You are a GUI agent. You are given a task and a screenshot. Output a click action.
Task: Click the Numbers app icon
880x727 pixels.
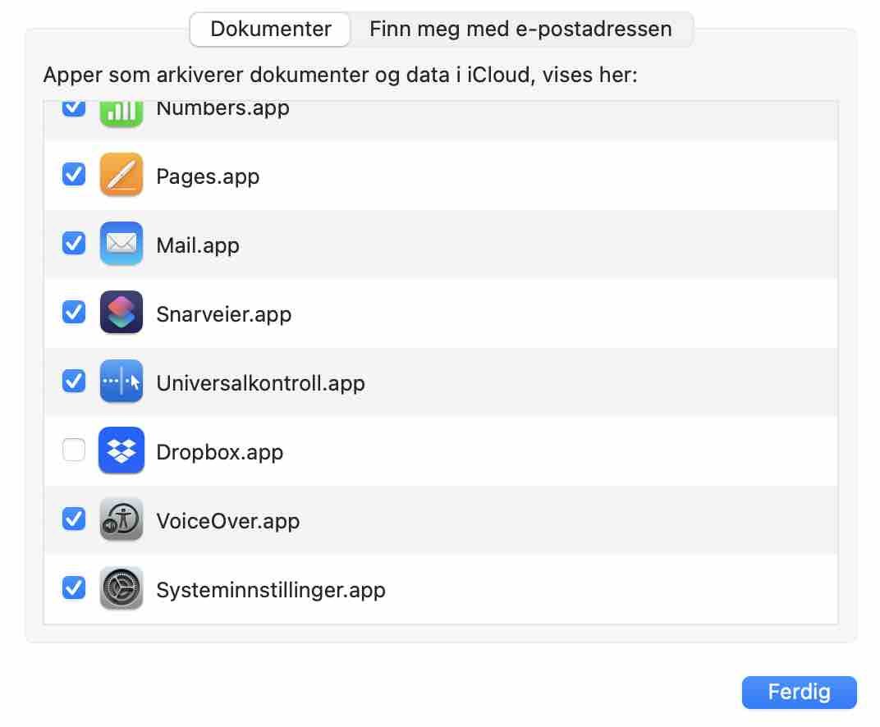(x=121, y=114)
